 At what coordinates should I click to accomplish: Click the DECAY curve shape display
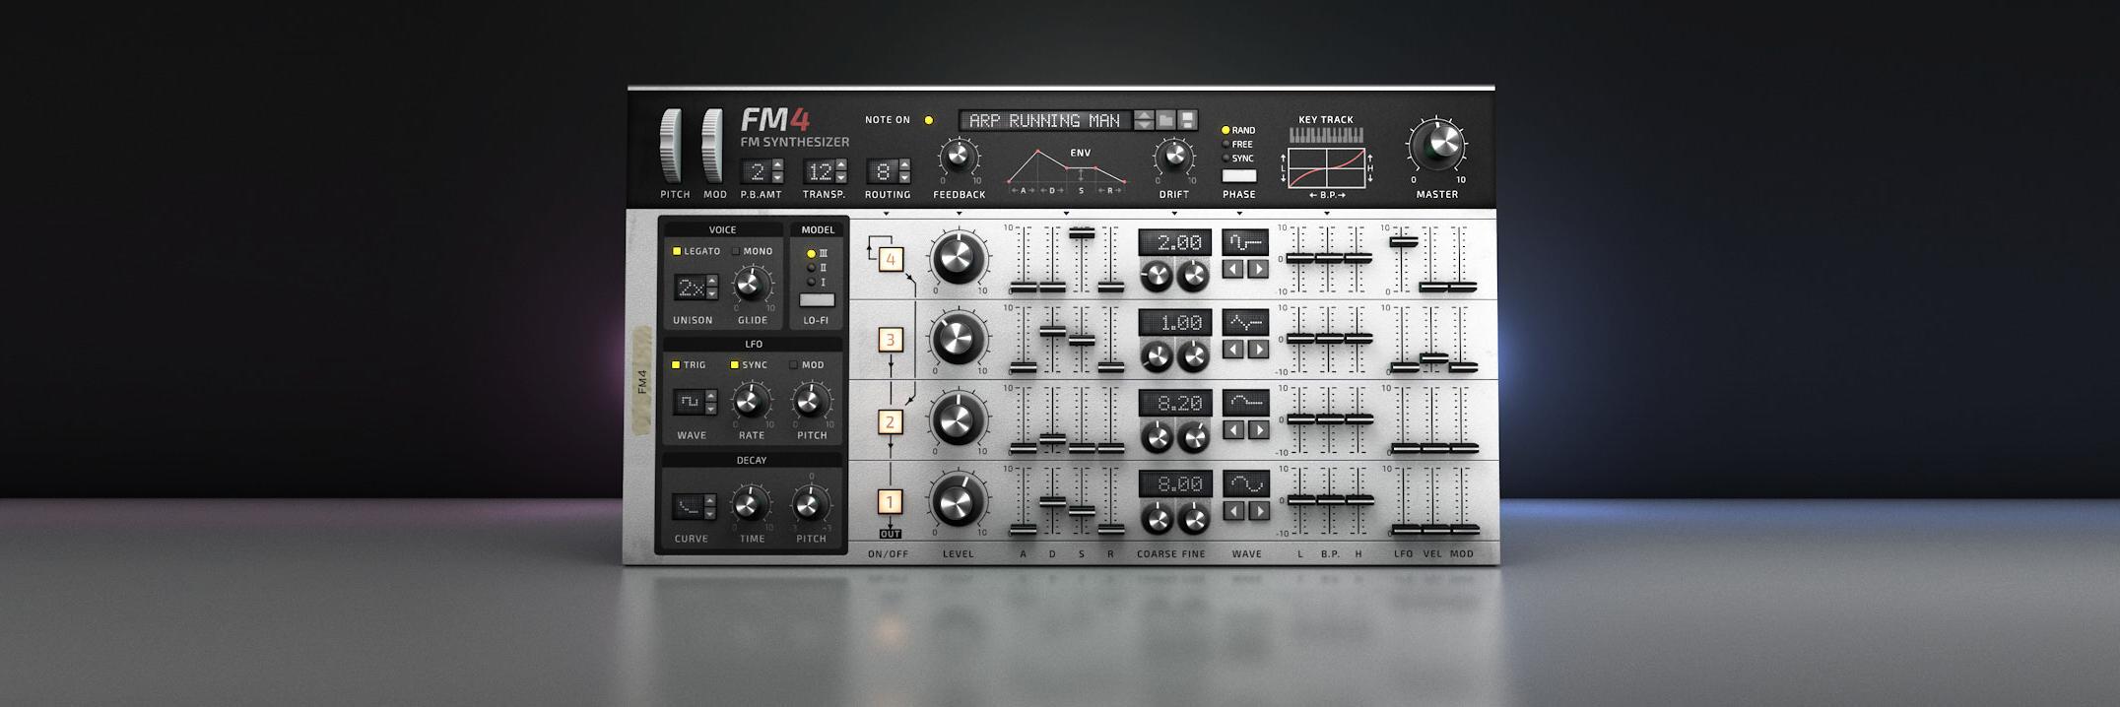click(689, 507)
